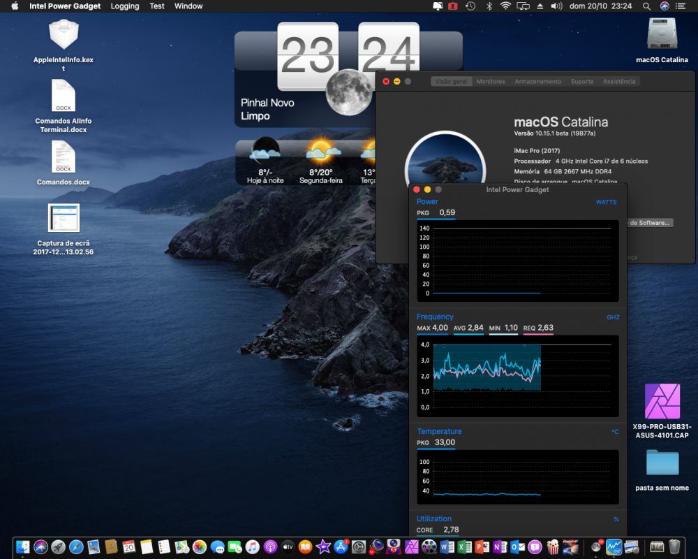Switch to the Monitores tab

click(491, 81)
